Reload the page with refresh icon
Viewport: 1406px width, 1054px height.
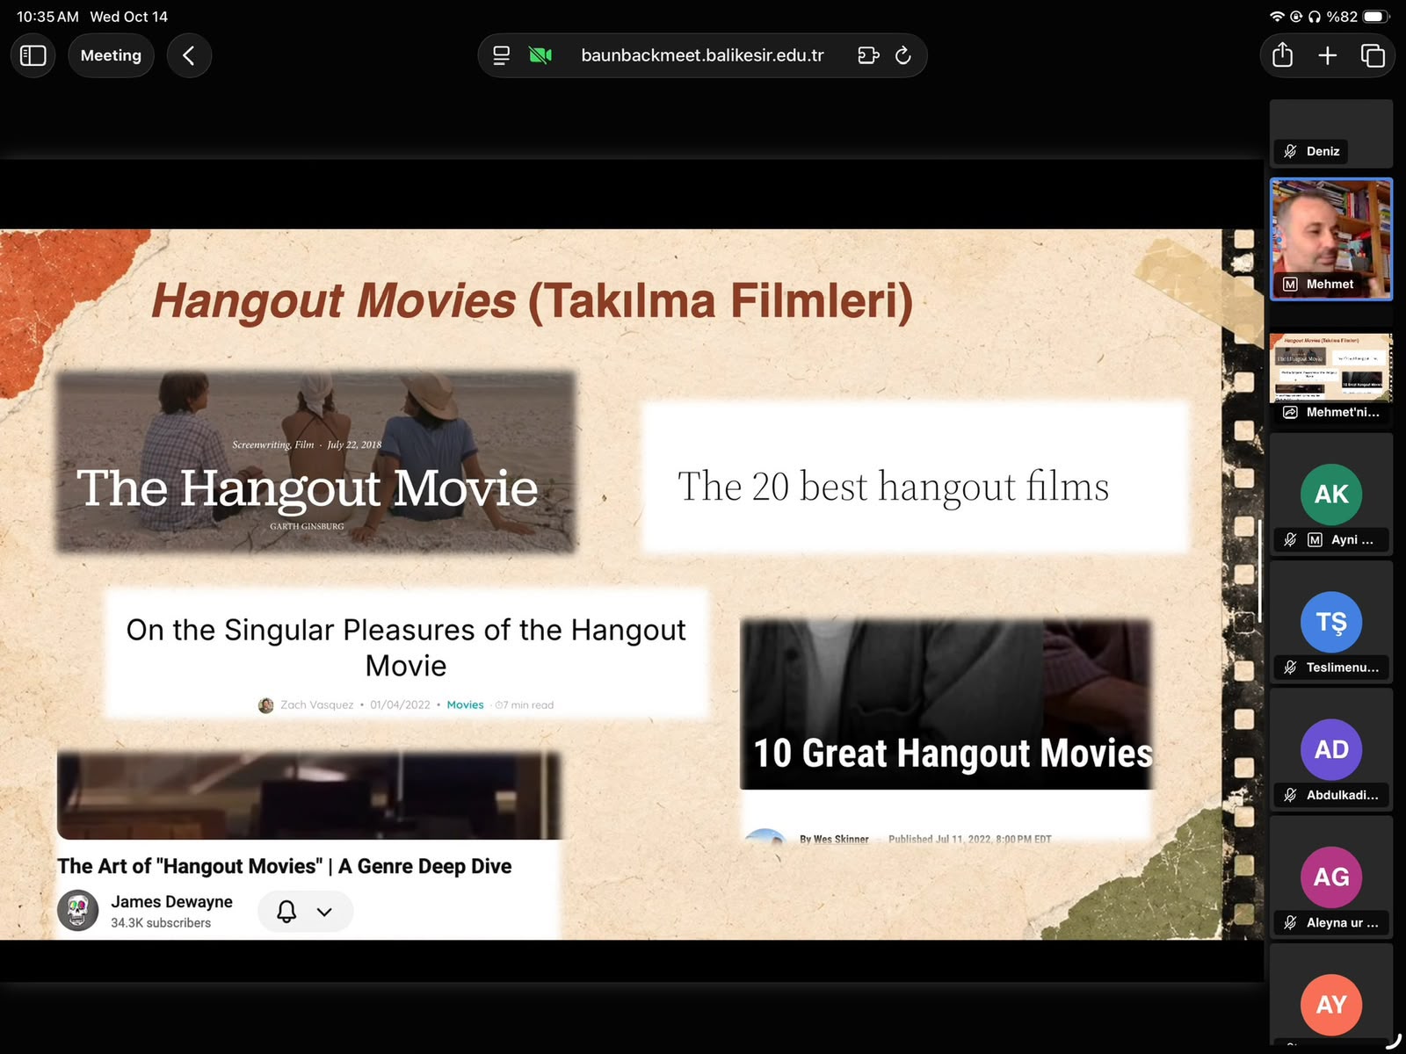[x=903, y=55]
